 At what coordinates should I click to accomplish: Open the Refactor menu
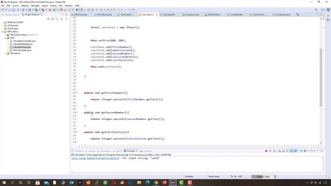pos(25,6)
